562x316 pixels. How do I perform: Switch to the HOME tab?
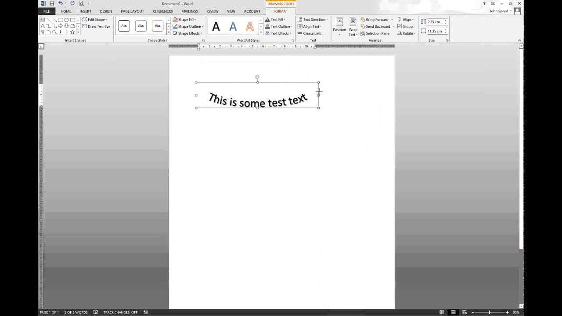(66, 11)
